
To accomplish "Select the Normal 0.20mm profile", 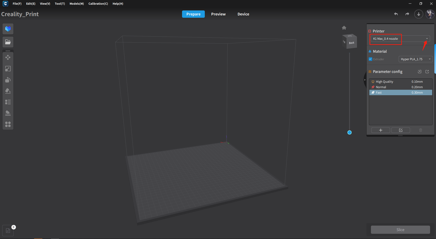I will point(401,87).
